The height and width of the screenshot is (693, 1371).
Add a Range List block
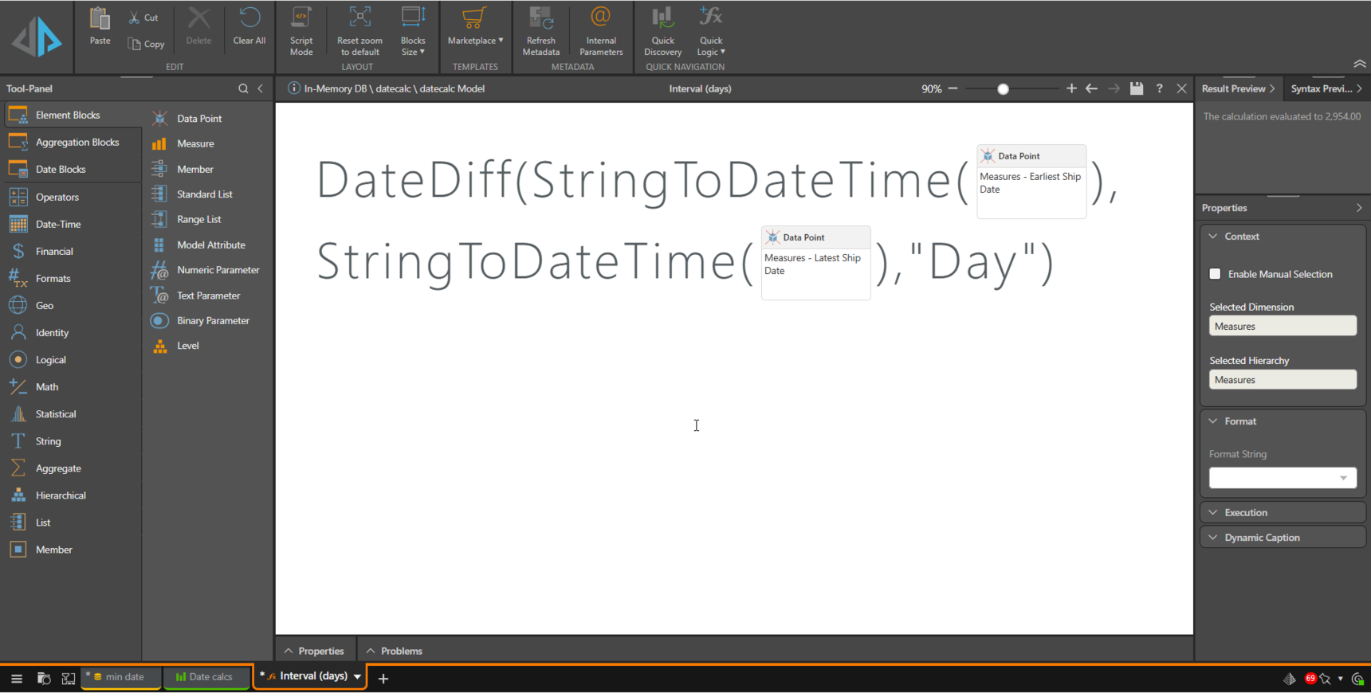pyautogui.click(x=199, y=220)
